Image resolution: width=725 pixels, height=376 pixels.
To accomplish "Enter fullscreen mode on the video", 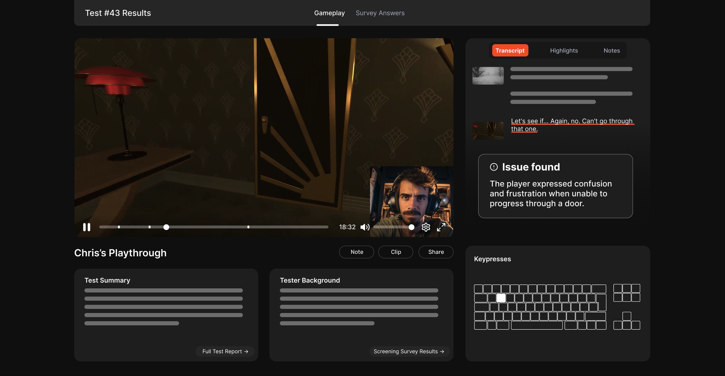I will [441, 227].
